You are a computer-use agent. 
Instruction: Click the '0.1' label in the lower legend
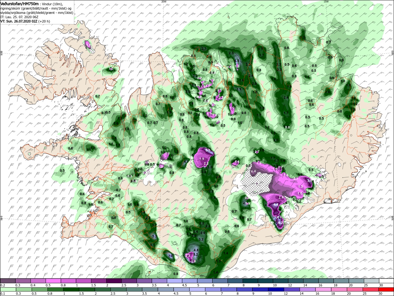pos(2,294)
